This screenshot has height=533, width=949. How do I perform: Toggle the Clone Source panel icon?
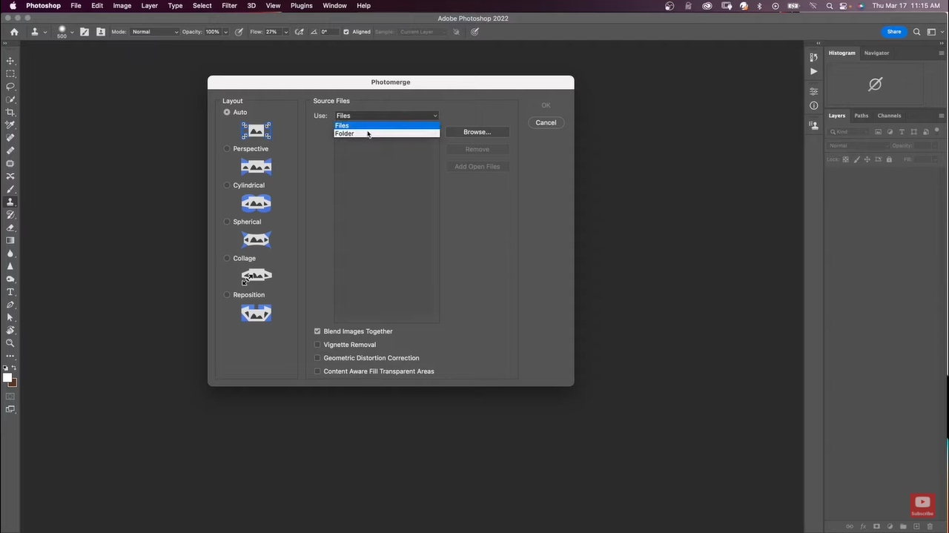coord(101,32)
